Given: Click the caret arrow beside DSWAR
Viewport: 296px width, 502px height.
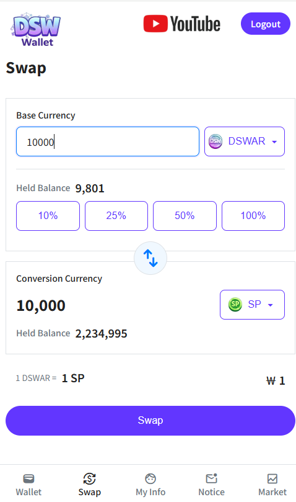Looking at the screenshot, I should pyautogui.click(x=274, y=142).
